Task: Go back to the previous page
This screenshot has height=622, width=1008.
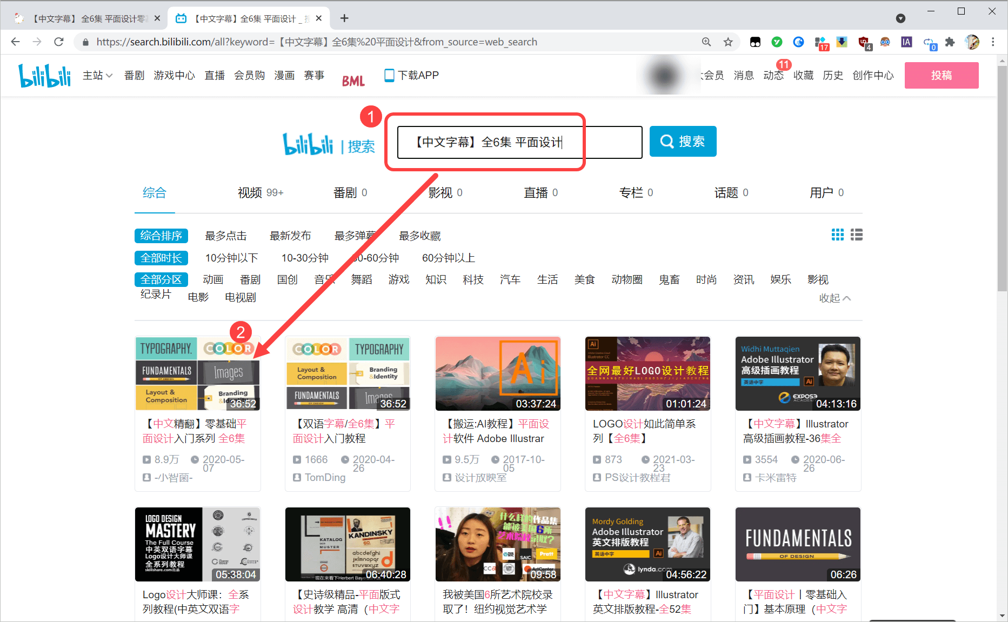Action: (15, 42)
